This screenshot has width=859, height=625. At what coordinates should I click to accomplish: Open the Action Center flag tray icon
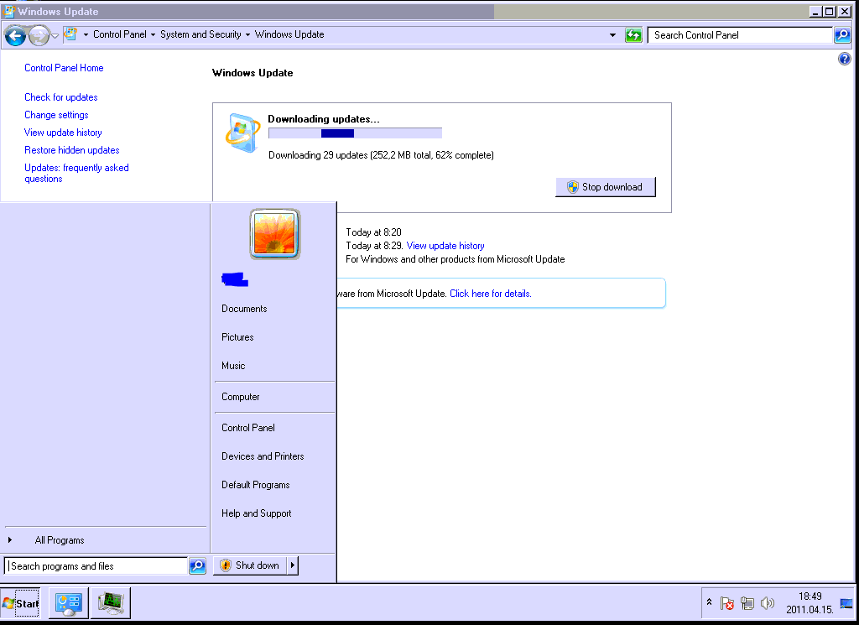727,603
